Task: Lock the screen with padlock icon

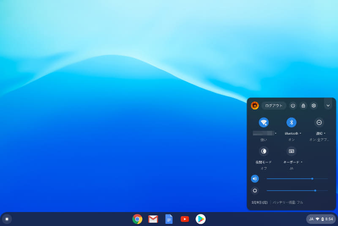Action: pyautogui.click(x=303, y=105)
